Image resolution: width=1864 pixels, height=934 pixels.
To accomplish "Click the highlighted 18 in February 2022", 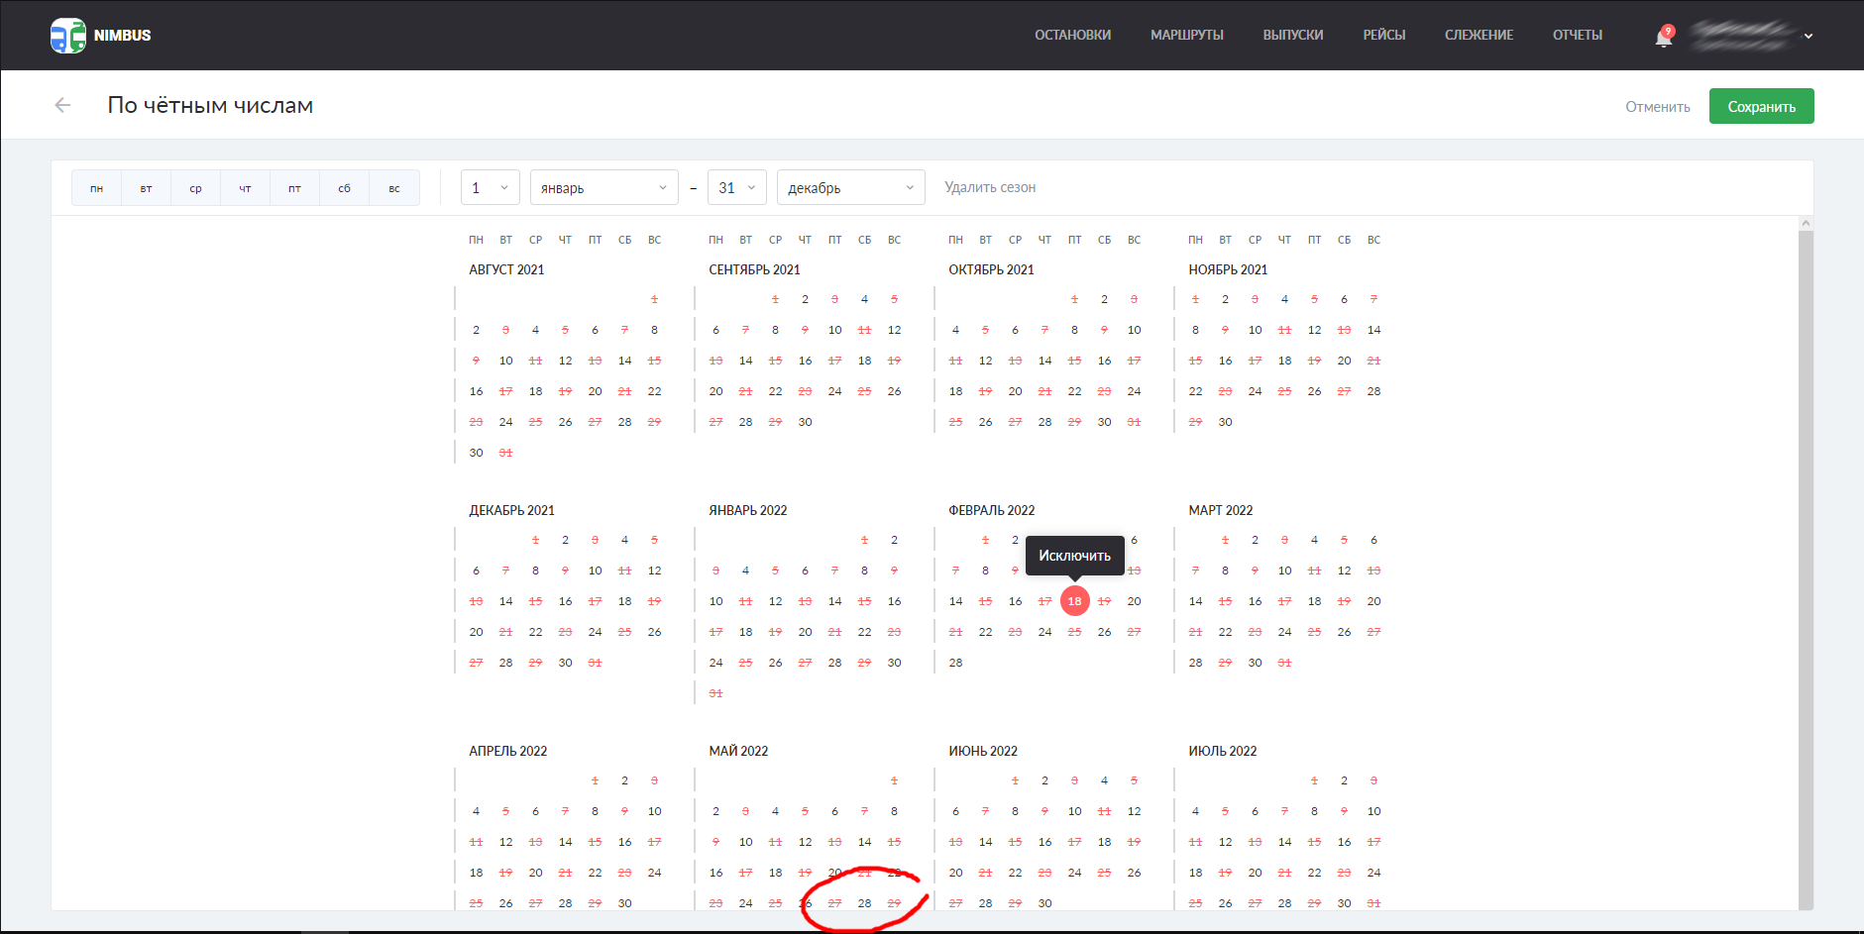I will coord(1074,601).
